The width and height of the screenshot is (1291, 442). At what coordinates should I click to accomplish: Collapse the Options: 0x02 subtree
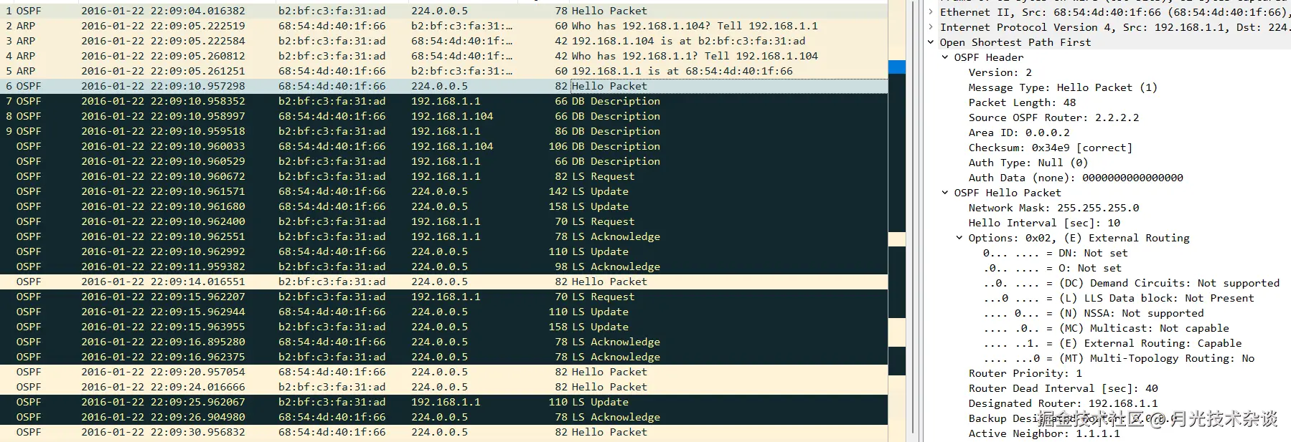click(x=959, y=238)
